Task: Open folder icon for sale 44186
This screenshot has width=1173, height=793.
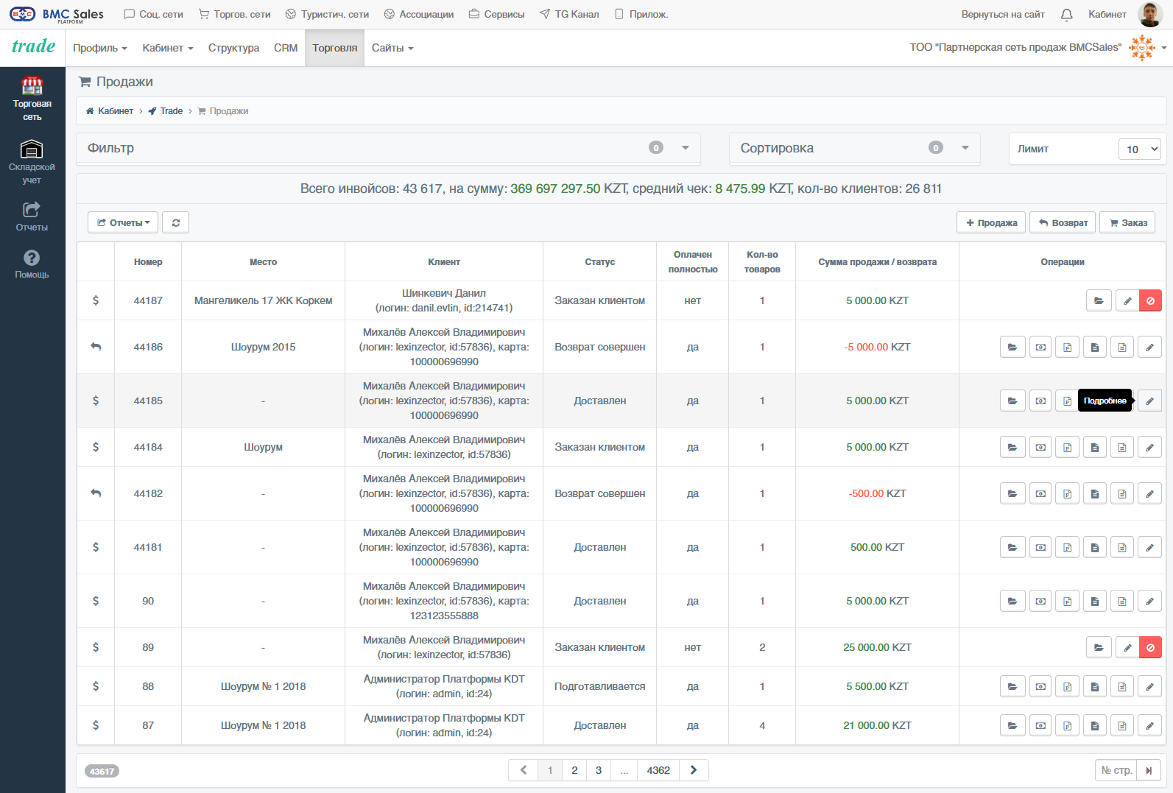Action: pyautogui.click(x=1012, y=347)
